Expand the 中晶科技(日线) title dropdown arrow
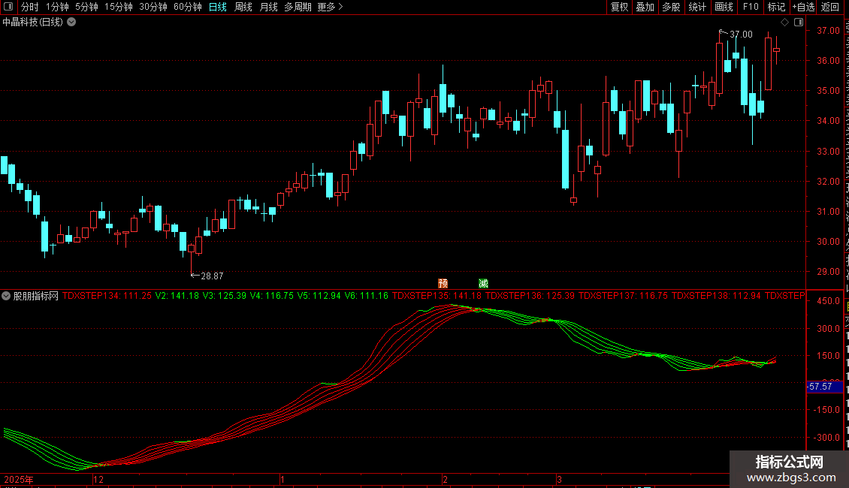The image size is (849, 488). click(71, 23)
